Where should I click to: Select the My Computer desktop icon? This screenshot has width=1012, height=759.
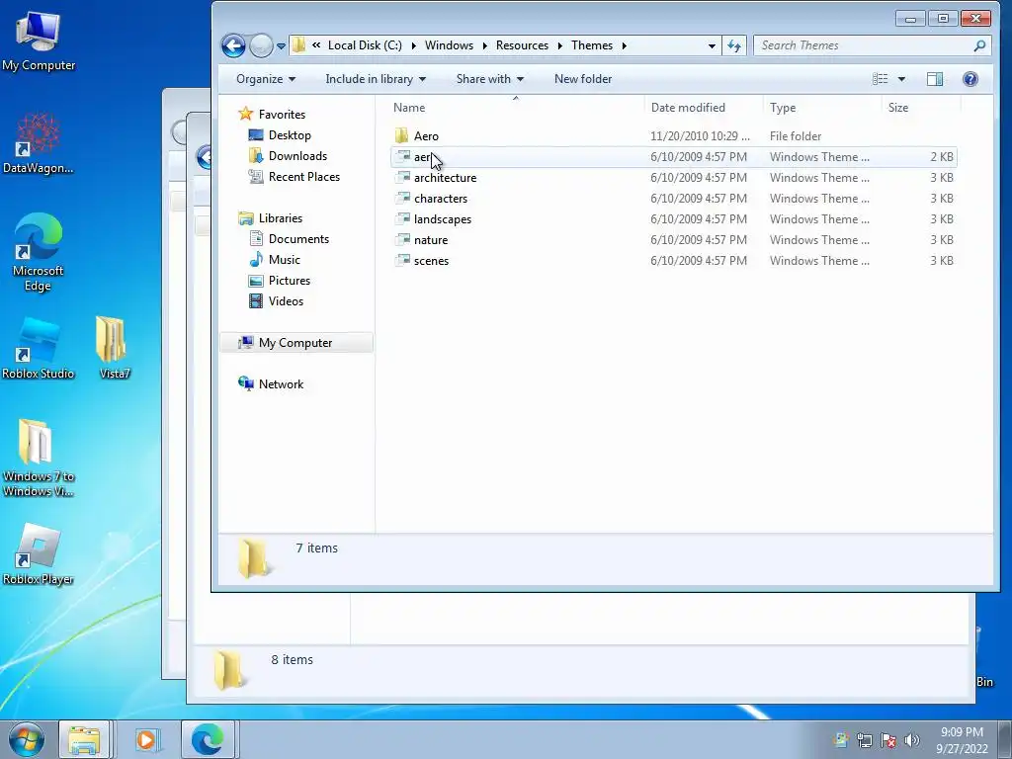point(39,42)
